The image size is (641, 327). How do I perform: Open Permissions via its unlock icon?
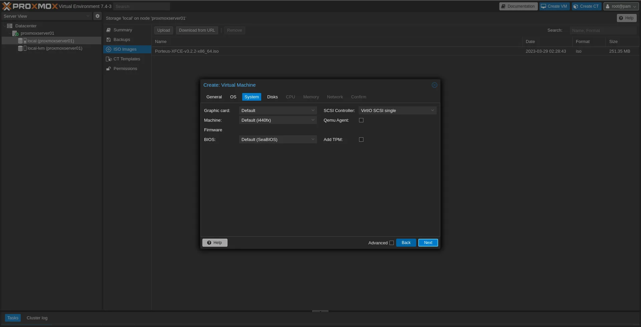click(109, 69)
